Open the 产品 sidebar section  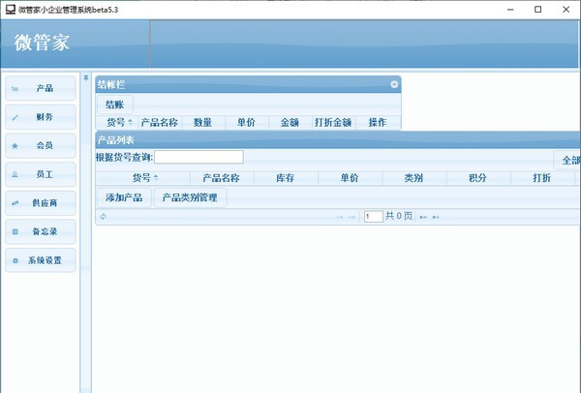[x=41, y=88]
